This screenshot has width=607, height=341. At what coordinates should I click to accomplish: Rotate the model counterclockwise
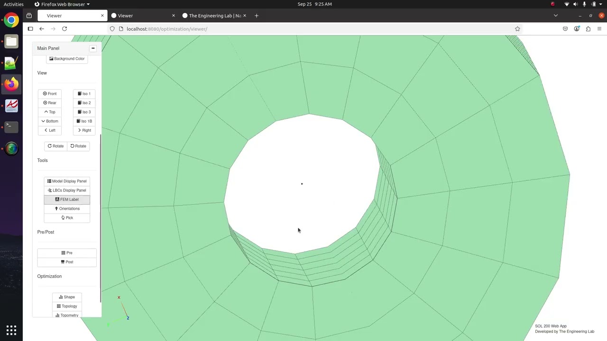click(x=78, y=146)
